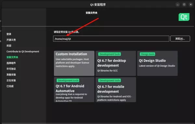Click the 已完成 step
The width and height of the screenshot is (195, 124).
(x=10, y=86)
